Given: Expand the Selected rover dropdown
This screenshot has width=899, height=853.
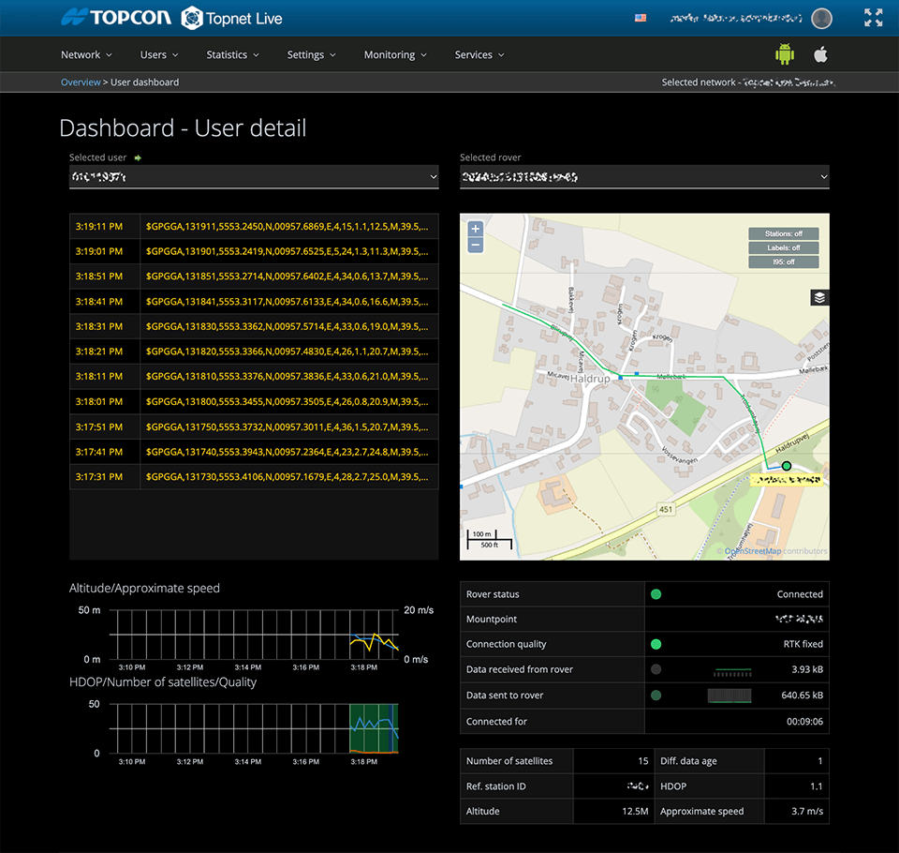Looking at the screenshot, I should click(x=644, y=176).
